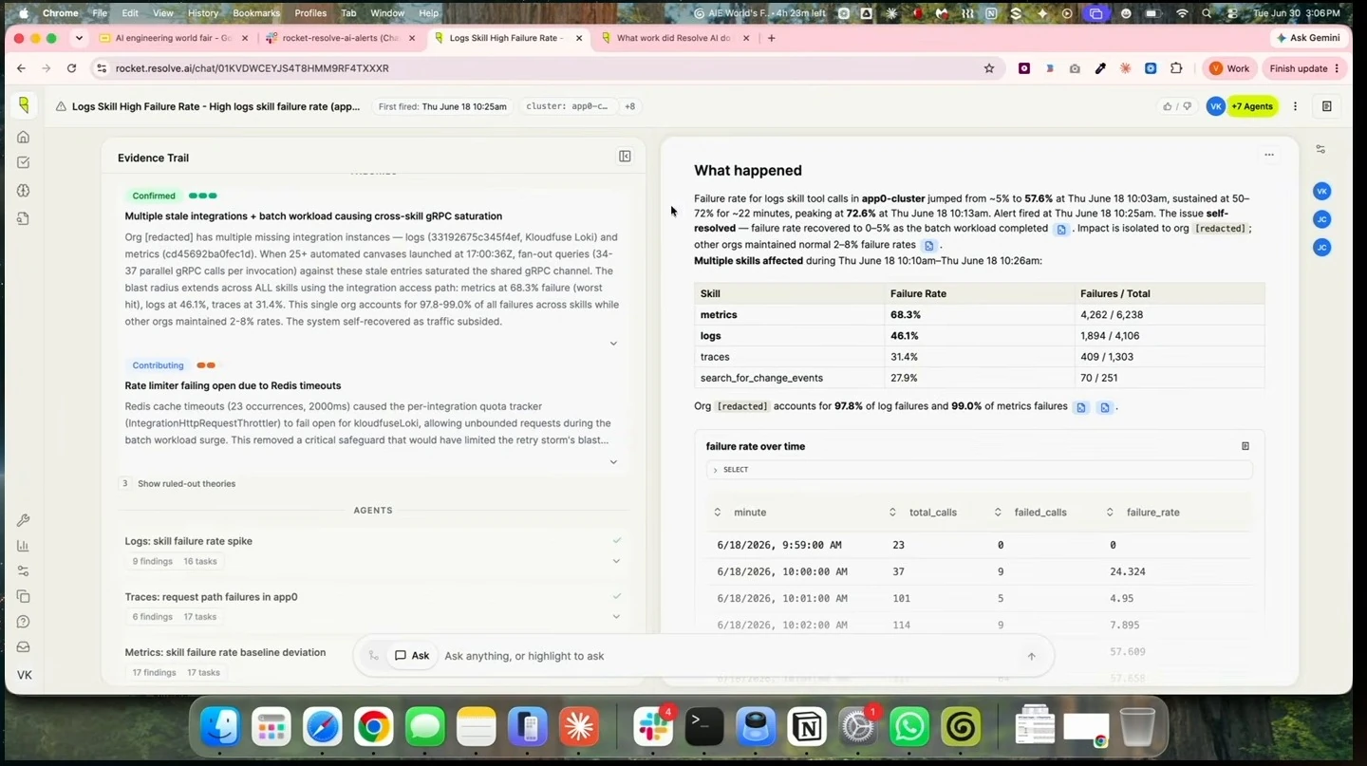The height and width of the screenshot is (766, 1367).
Task: Click the Chrome address bar URL
Action: pyautogui.click(x=252, y=68)
